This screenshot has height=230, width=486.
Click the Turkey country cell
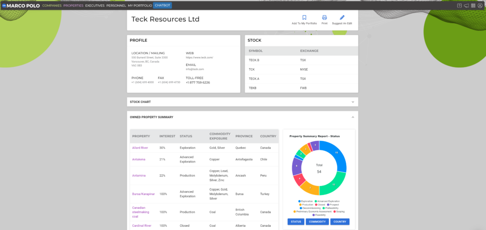coord(265,194)
